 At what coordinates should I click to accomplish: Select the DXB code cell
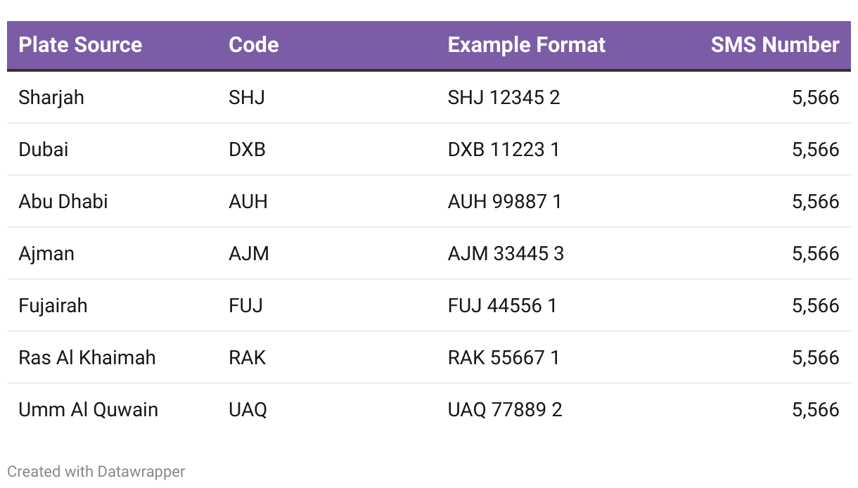click(247, 149)
